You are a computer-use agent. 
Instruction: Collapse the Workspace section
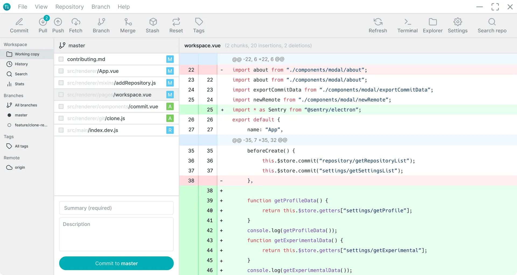tap(15, 44)
